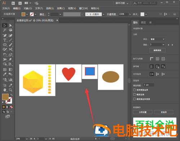Toggle the Scale Corners checkbox
180x141 pixels.
(x=134, y=94)
